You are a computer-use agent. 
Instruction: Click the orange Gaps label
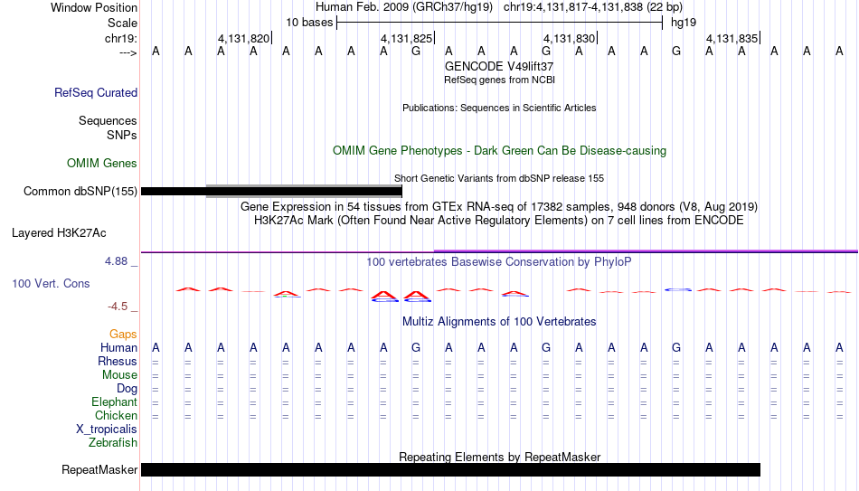tap(123, 335)
